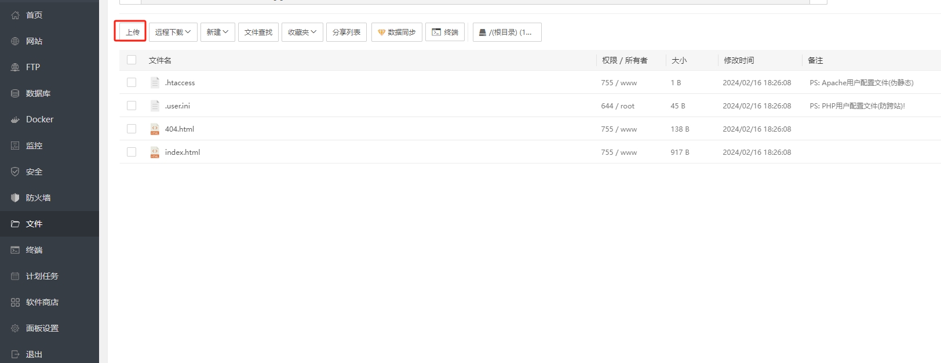This screenshot has width=941, height=363.
Task: Go to 计划任务 in sidebar
Action: click(x=42, y=276)
